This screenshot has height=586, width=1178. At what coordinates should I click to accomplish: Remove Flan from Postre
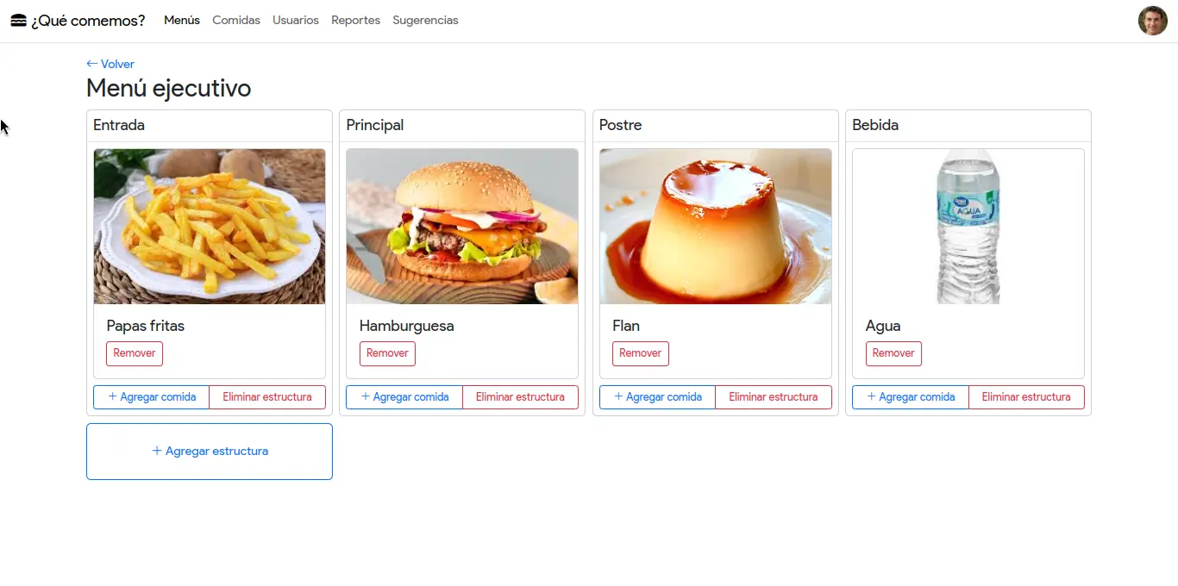641,353
